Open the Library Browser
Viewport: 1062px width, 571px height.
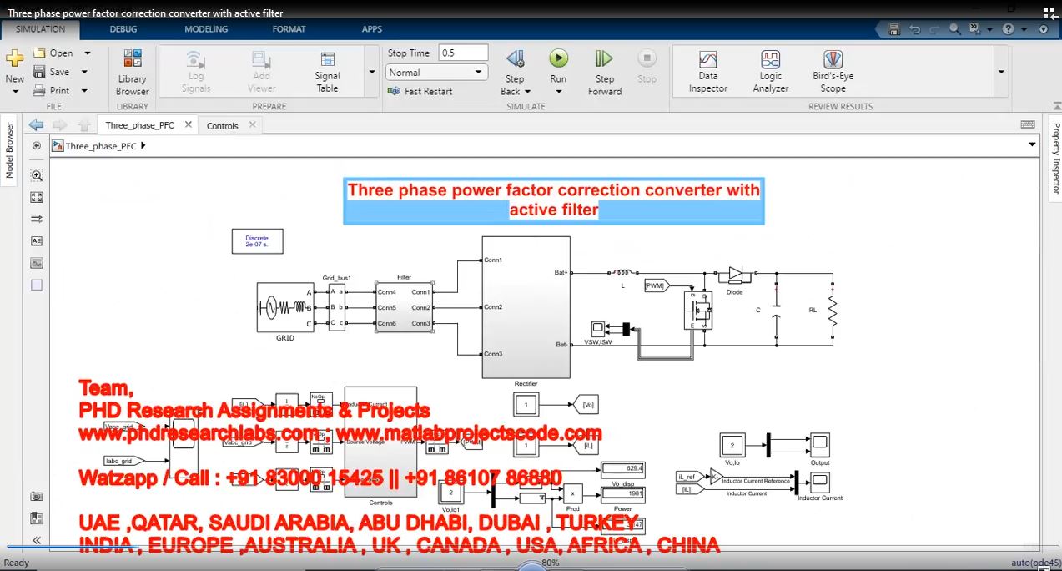coord(132,73)
